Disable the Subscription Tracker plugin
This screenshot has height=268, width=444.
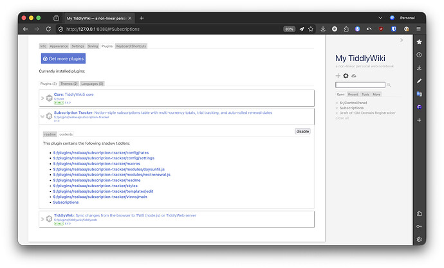(302, 131)
